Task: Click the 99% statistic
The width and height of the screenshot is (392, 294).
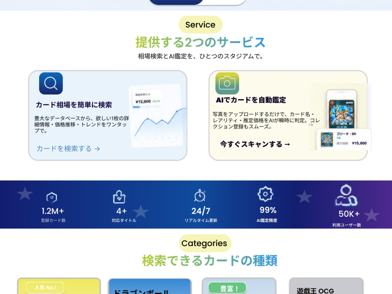Action: pyautogui.click(x=268, y=210)
